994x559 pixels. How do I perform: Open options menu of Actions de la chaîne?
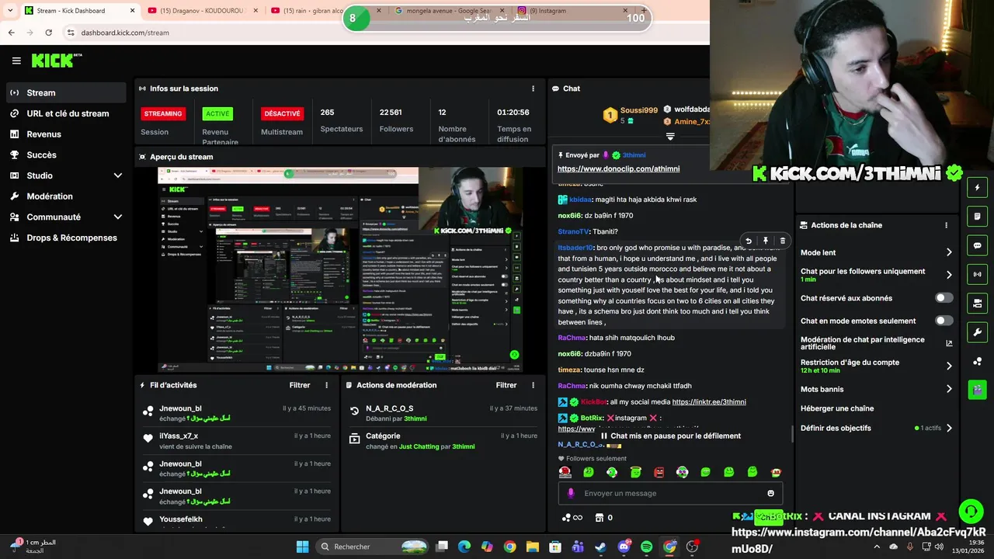pos(946,225)
